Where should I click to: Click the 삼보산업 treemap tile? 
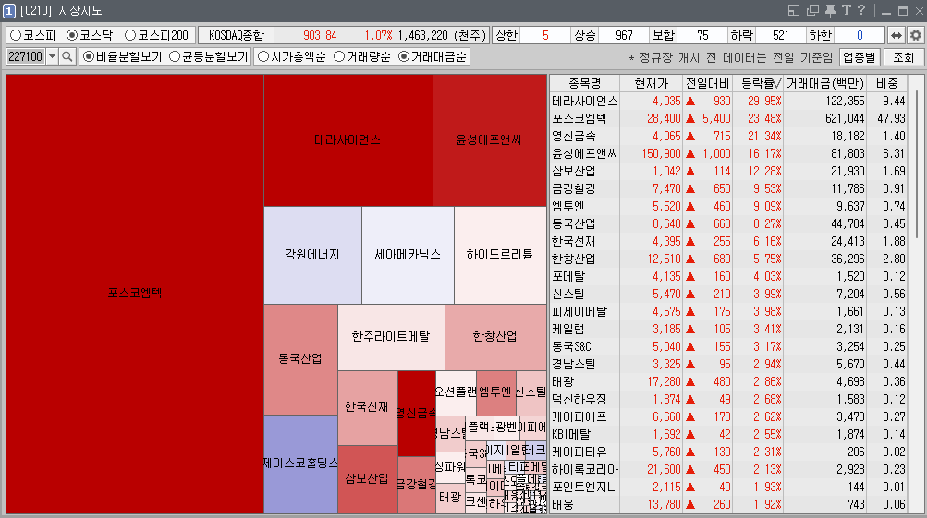point(367,479)
